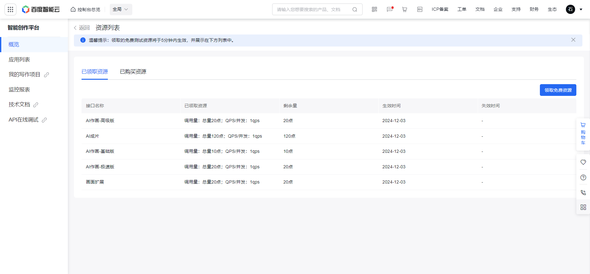The image size is (590, 274).
Task: Open 我的写作项目 sidebar link
Action: (x=24, y=75)
